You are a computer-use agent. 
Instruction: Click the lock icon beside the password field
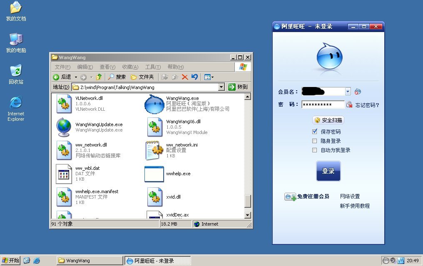point(349,104)
